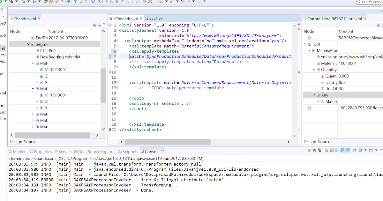This screenshot has width=383, height=201.
Task: Click the Run icon in the main toolbar
Action: coord(1,2)
